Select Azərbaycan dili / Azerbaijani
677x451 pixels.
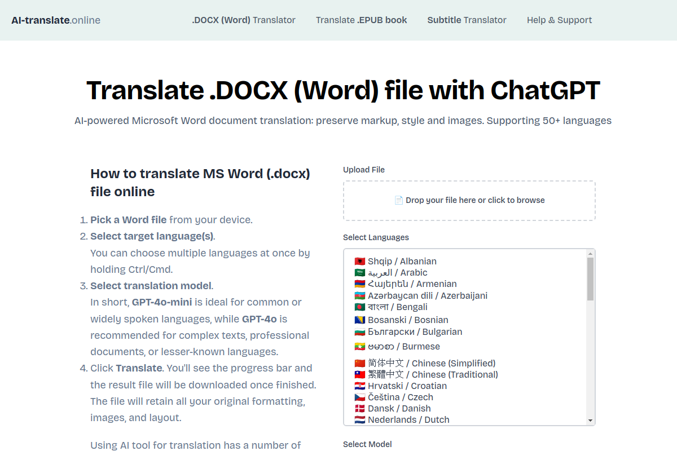tap(465, 295)
